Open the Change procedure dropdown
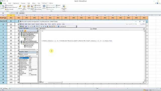 144,29
